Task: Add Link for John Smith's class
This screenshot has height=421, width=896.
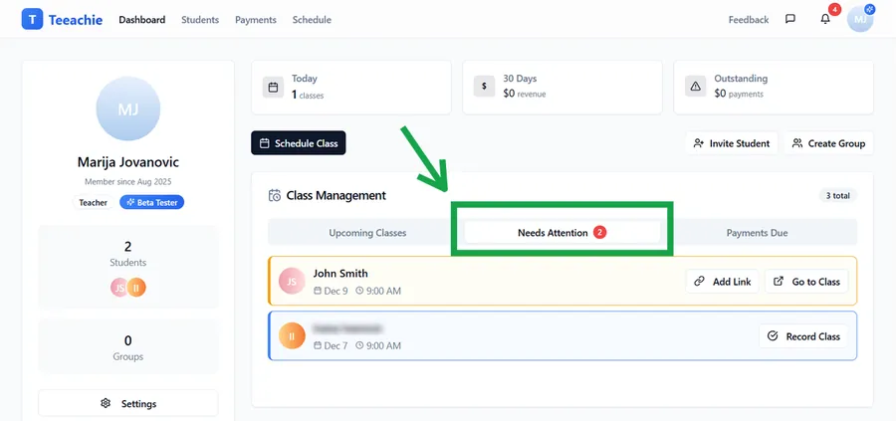Action: (722, 282)
